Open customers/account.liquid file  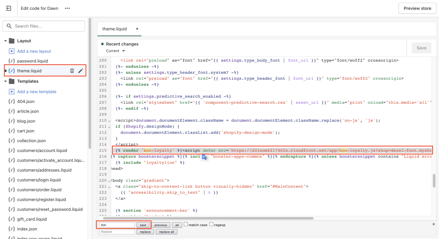click(42, 150)
